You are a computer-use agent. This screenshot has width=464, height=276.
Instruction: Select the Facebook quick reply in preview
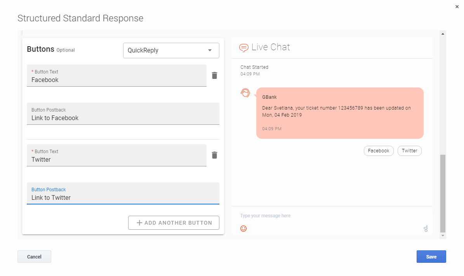pos(379,151)
